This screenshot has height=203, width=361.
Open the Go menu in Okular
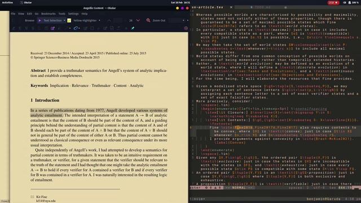click(x=36, y=14)
